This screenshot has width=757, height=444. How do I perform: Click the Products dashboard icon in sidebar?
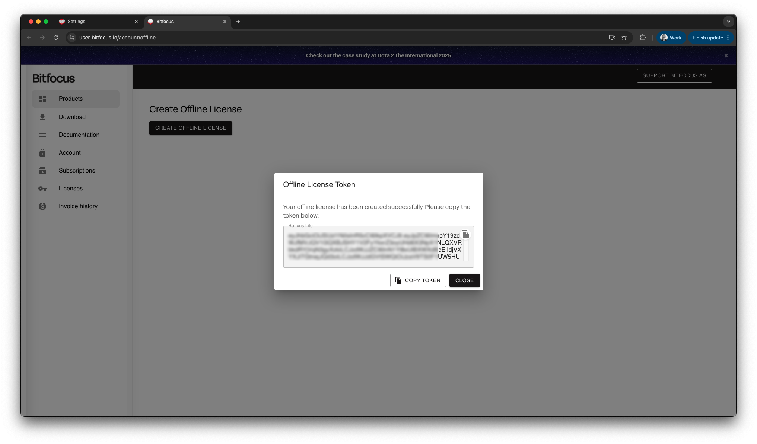pos(42,99)
